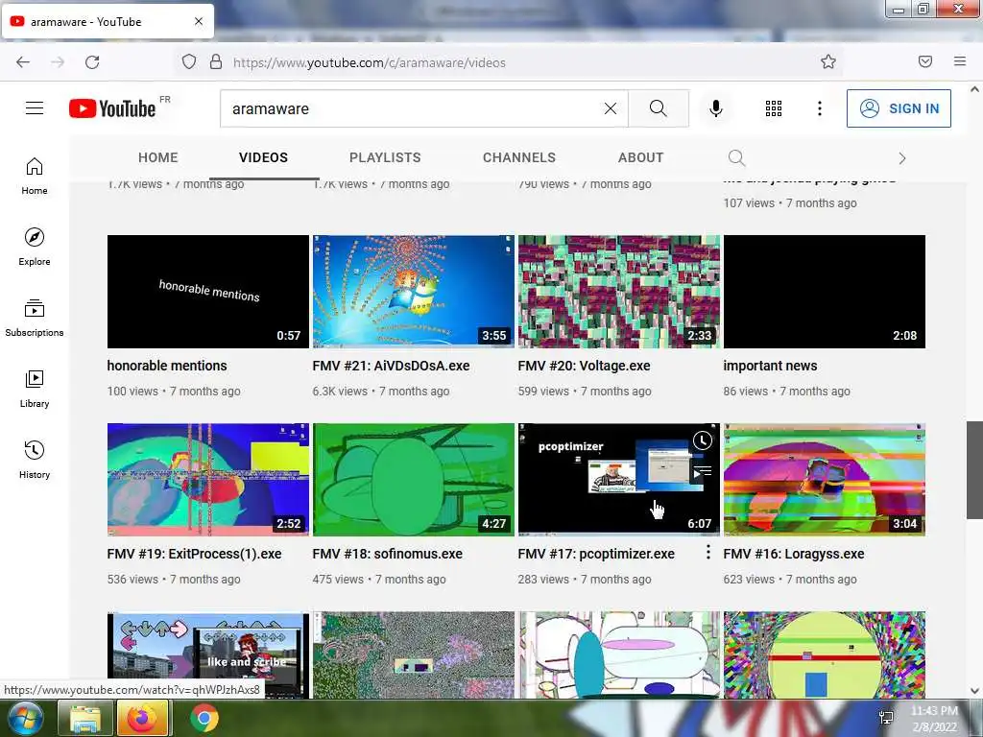The image size is (983, 737).
Task: Reload the page with the refresh icon
Action: pyautogui.click(x=92, y=62)
